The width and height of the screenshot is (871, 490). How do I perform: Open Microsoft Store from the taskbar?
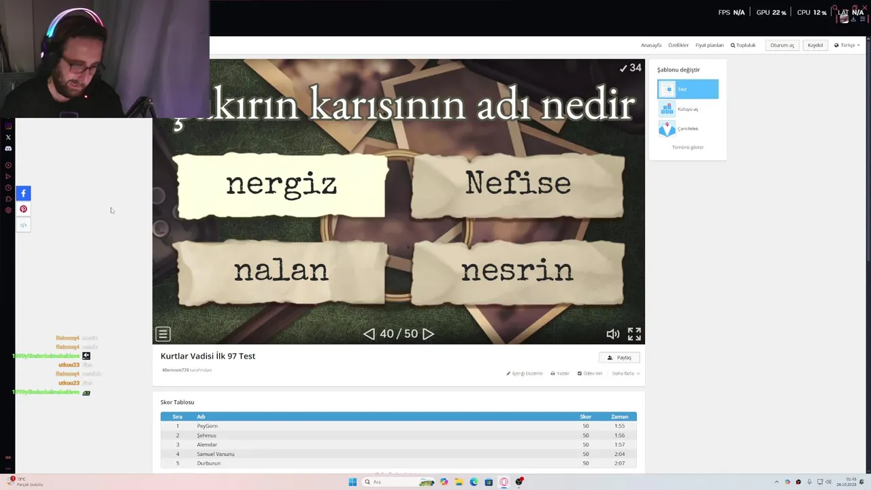pos(489,482)
